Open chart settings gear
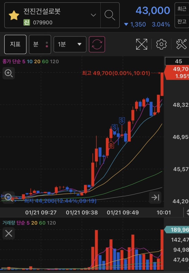189x273 pixels. pyautogui.click(x=161, y=44)
